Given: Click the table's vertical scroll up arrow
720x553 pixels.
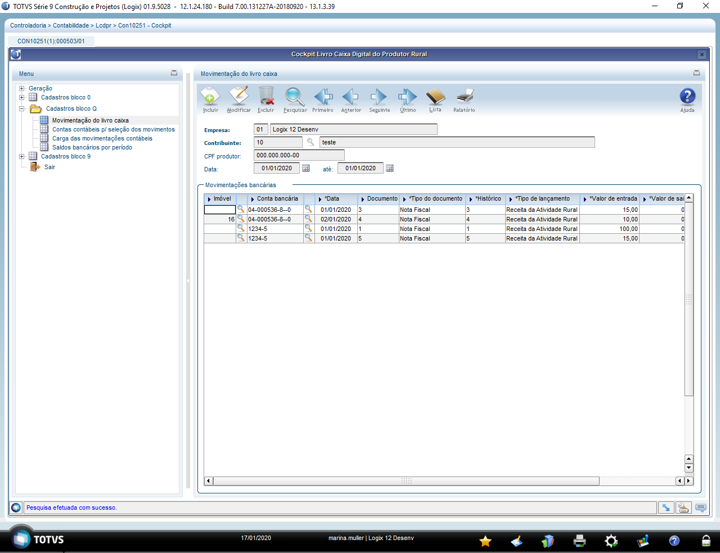Looking at the screenshot, I should point(689,198).
